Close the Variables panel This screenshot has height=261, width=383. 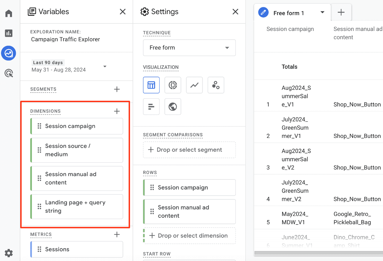click(x=123, y=12)
